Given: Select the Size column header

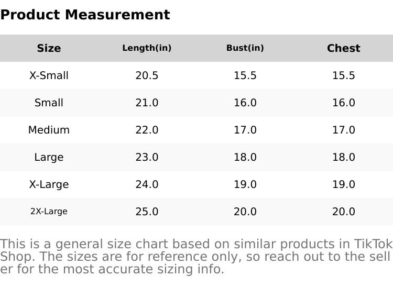Looking at the screenshot, I should point(49,48).
